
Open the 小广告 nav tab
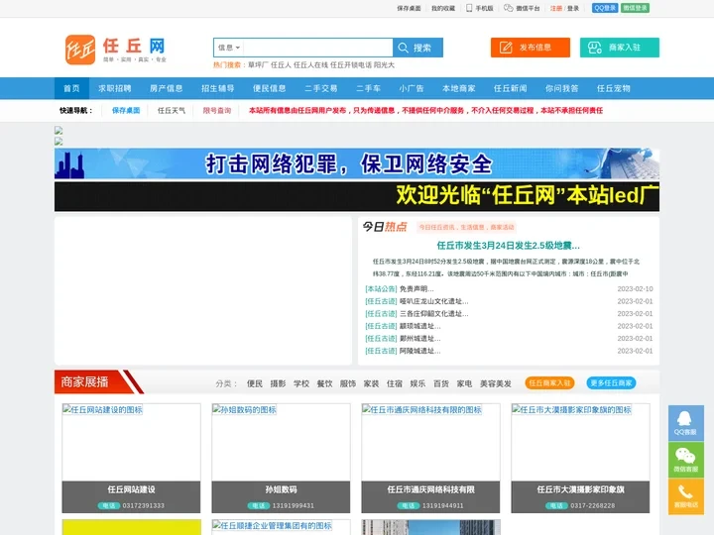coord(412,88)
